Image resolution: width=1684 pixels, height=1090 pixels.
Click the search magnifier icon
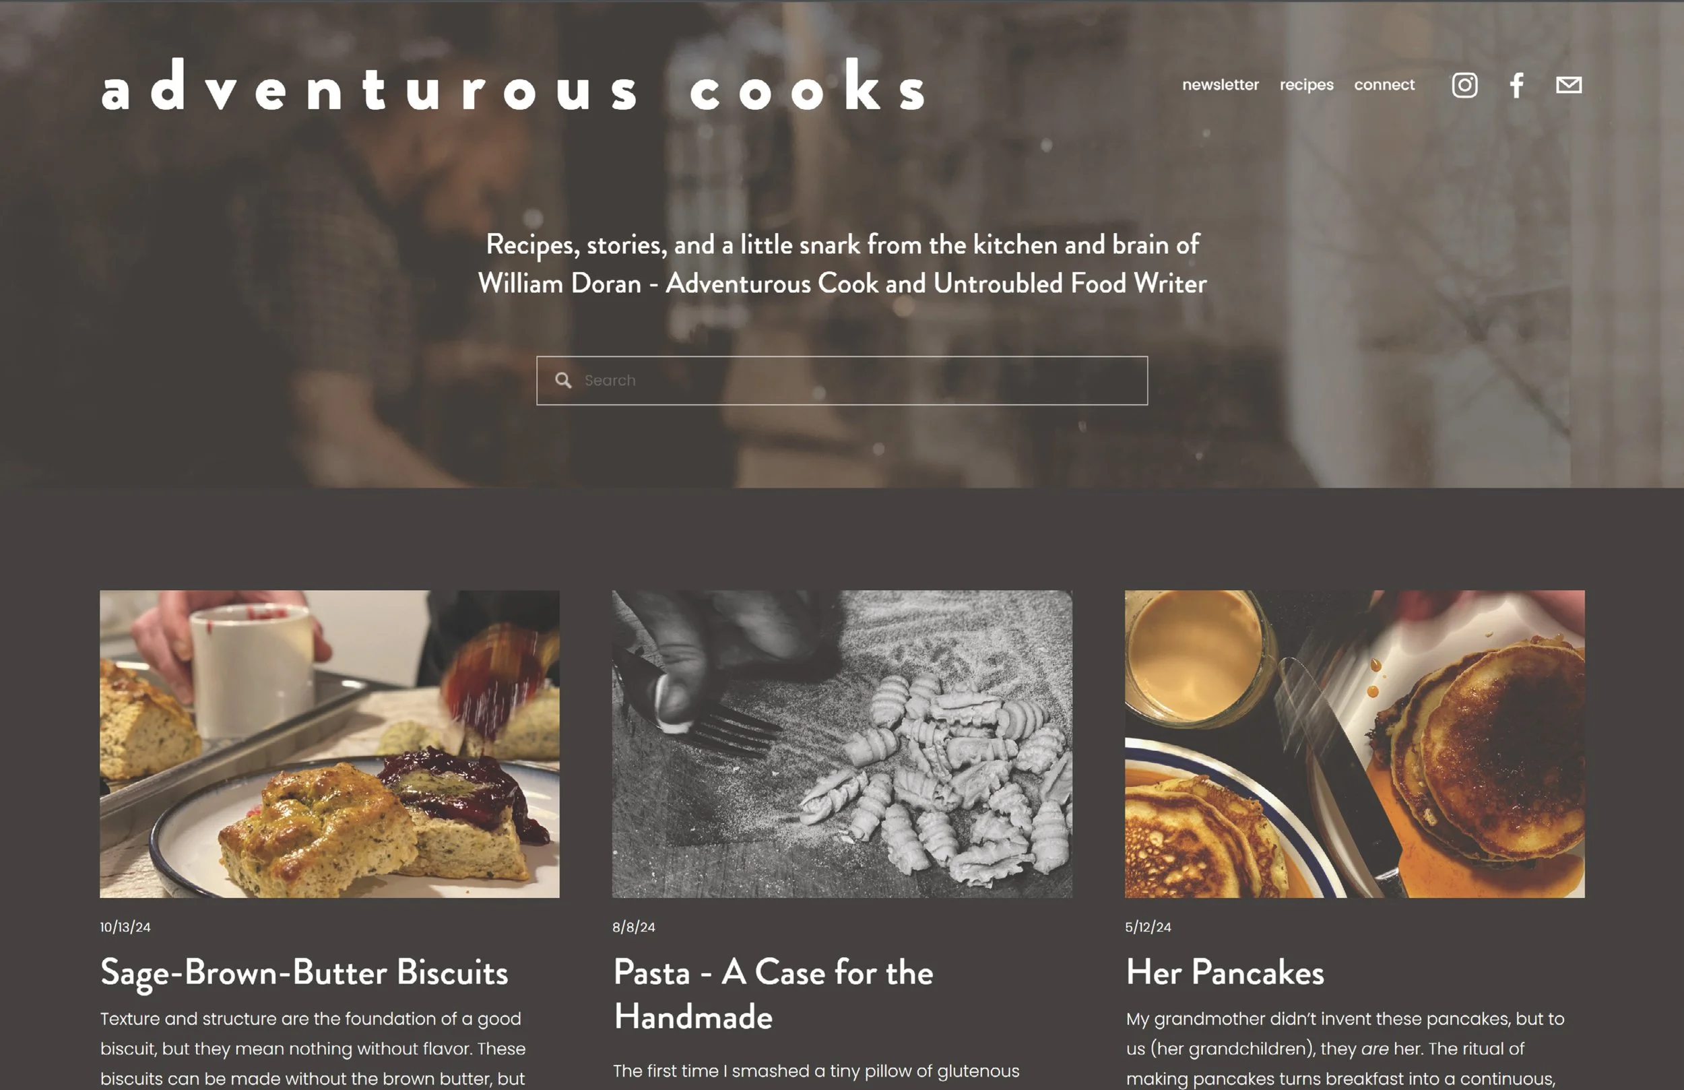point(563,380)
